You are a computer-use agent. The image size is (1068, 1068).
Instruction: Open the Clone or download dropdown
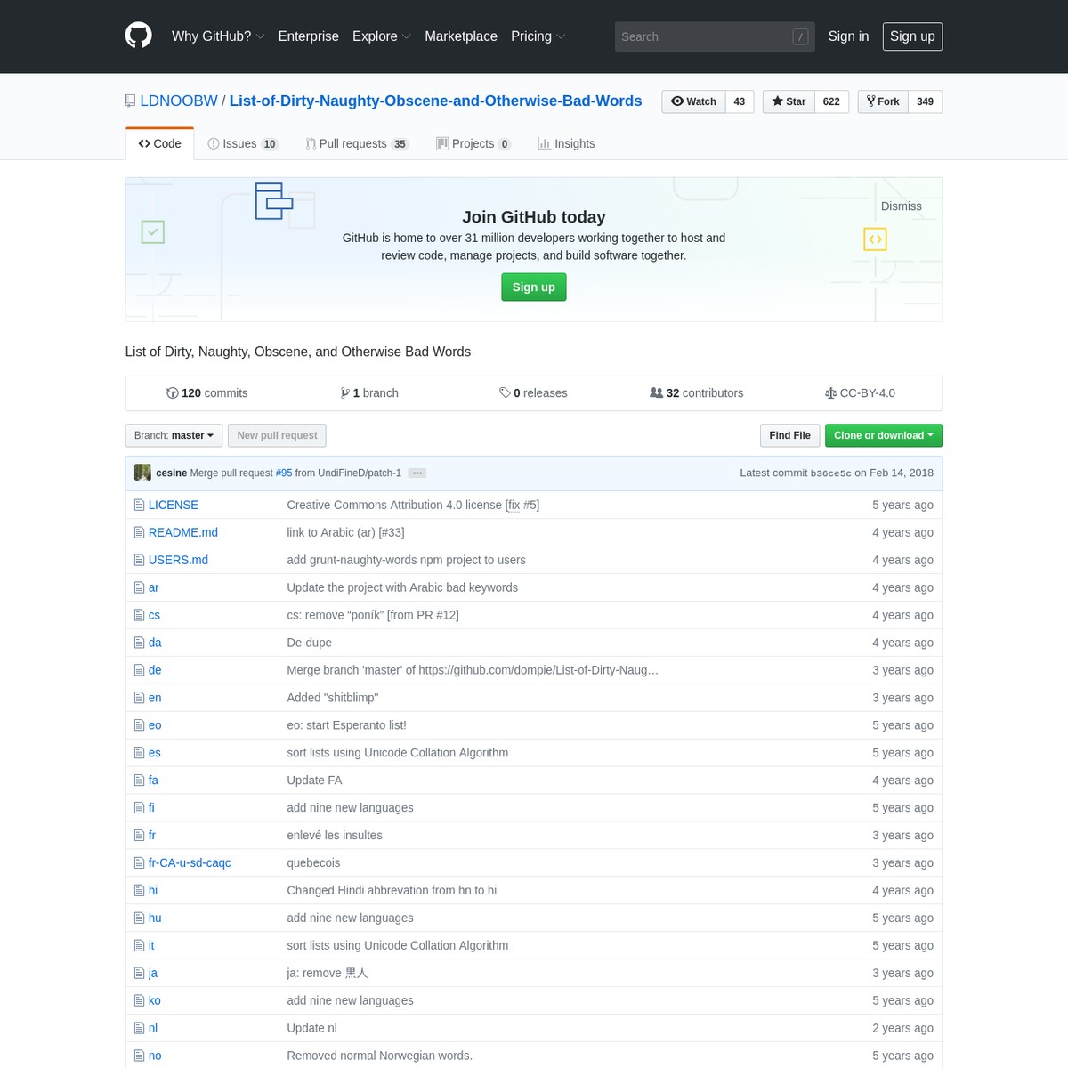[884, 435]
